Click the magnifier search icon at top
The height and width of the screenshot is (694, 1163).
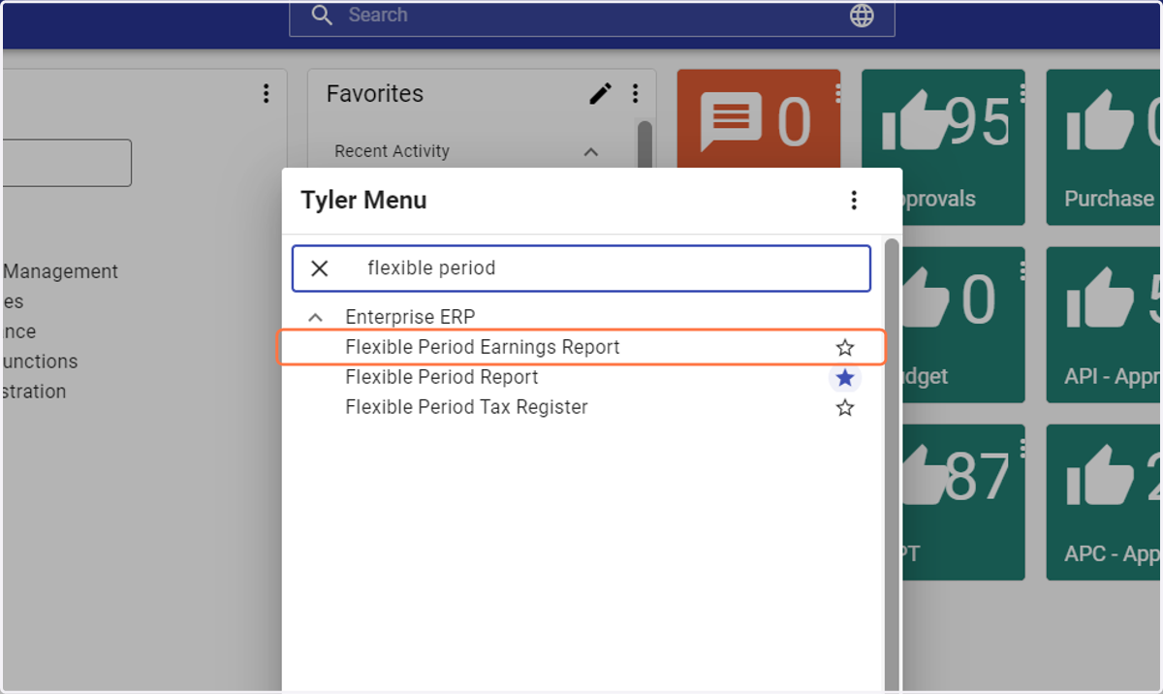tap(321, 16)
